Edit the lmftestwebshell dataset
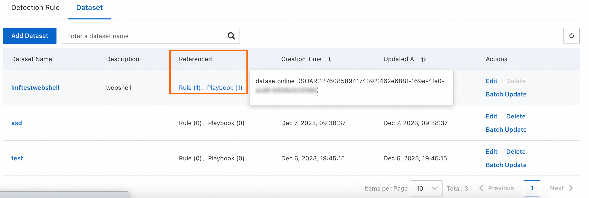 (x=491, y=81)
